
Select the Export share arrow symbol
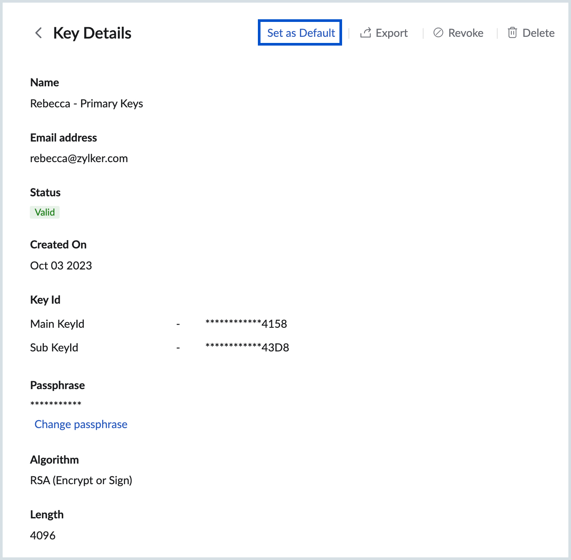(x=365, y=32)
